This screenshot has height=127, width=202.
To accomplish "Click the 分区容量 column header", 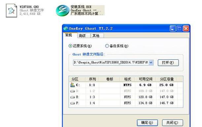I will tap(167, 79).
